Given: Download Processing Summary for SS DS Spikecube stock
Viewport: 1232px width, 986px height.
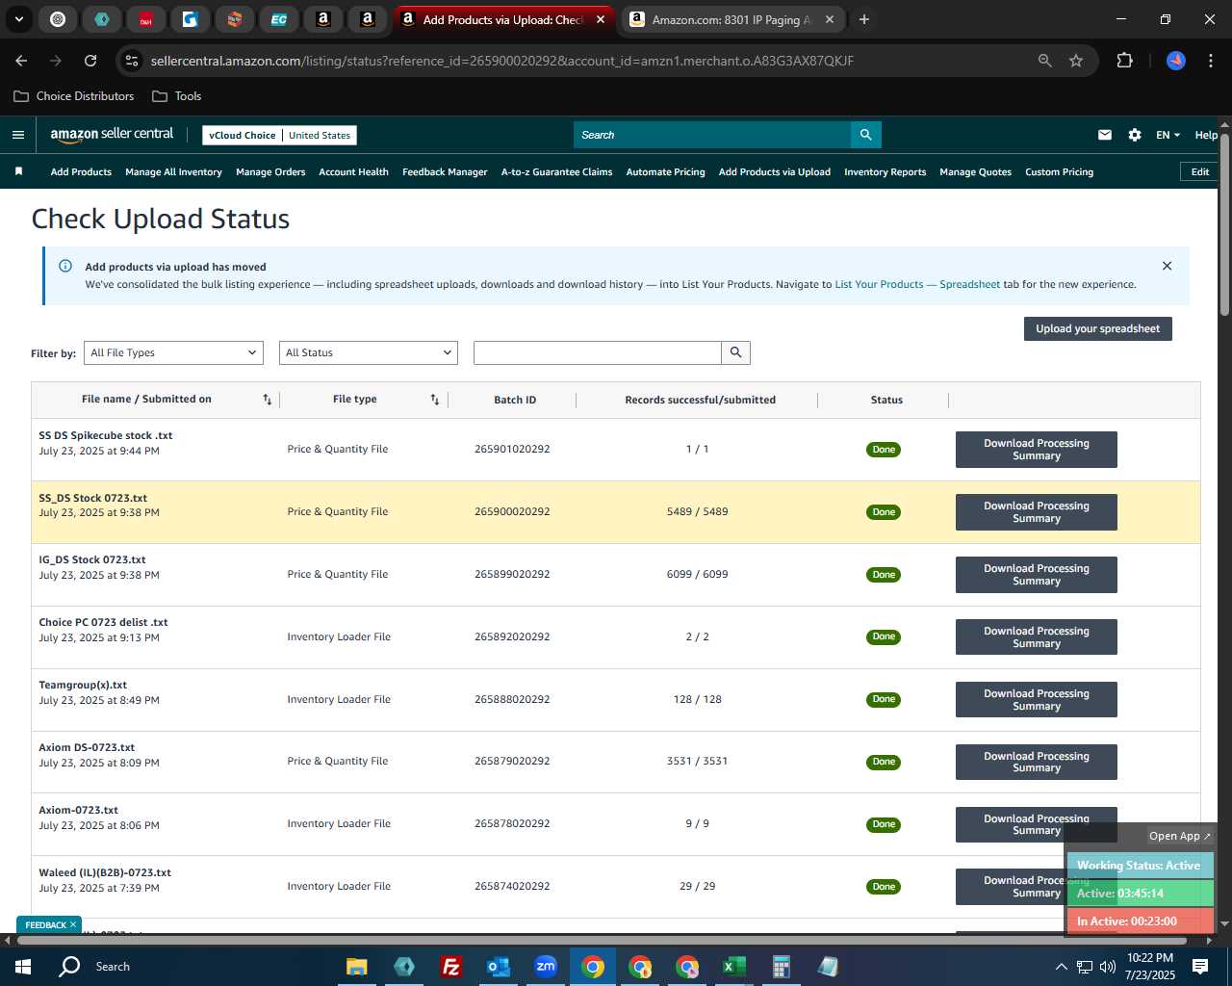Looking at the screenshot, I should click(1036, 450).
